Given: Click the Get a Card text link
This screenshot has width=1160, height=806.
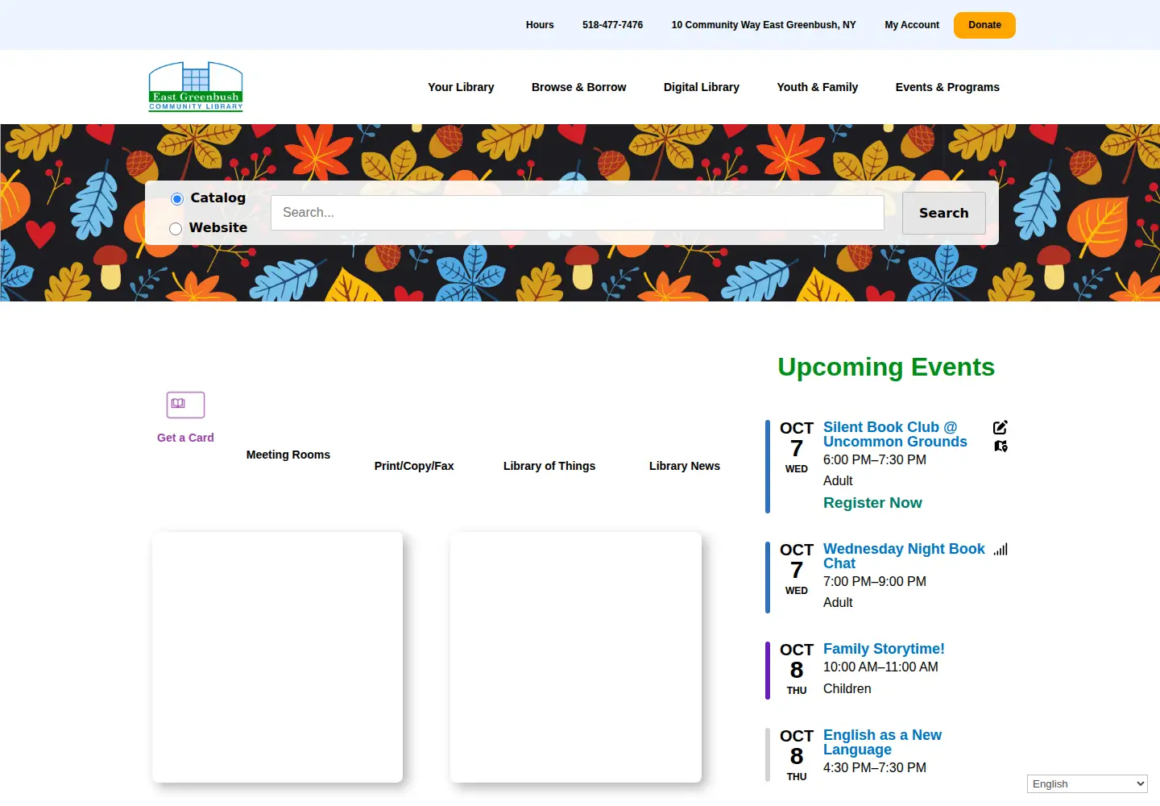Looking at the screenshot, I should coord(185,438).
